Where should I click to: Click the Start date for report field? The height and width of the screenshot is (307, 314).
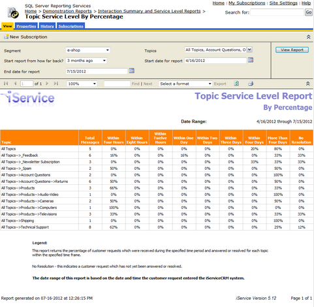[x=215, y=61]
